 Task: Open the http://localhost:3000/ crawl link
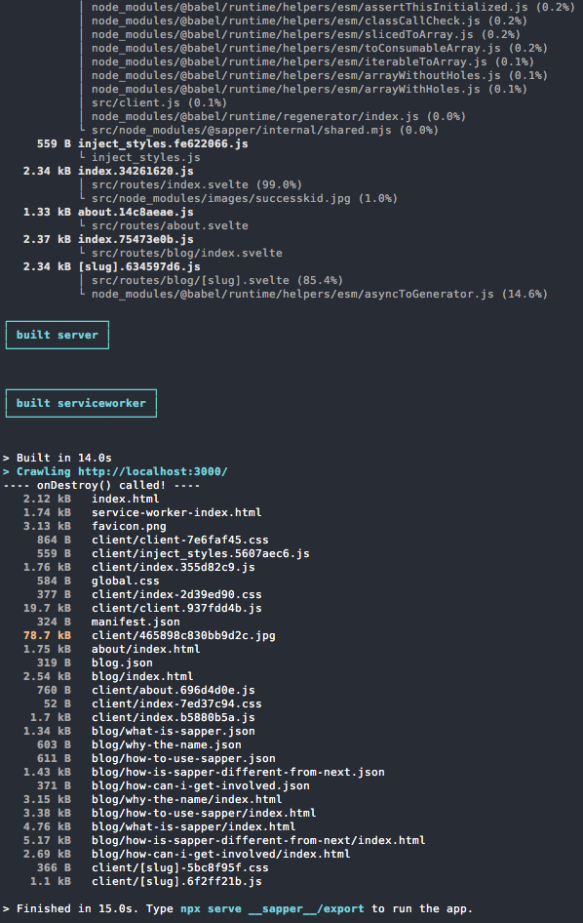153,471
